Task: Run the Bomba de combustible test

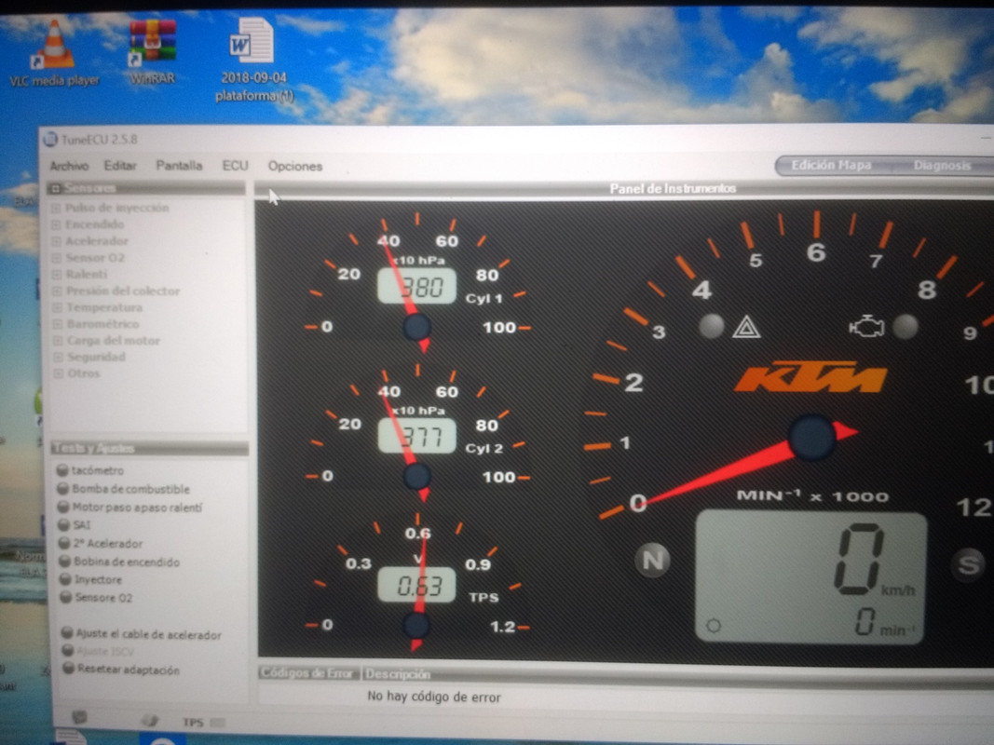Action: tap(124, 488)
